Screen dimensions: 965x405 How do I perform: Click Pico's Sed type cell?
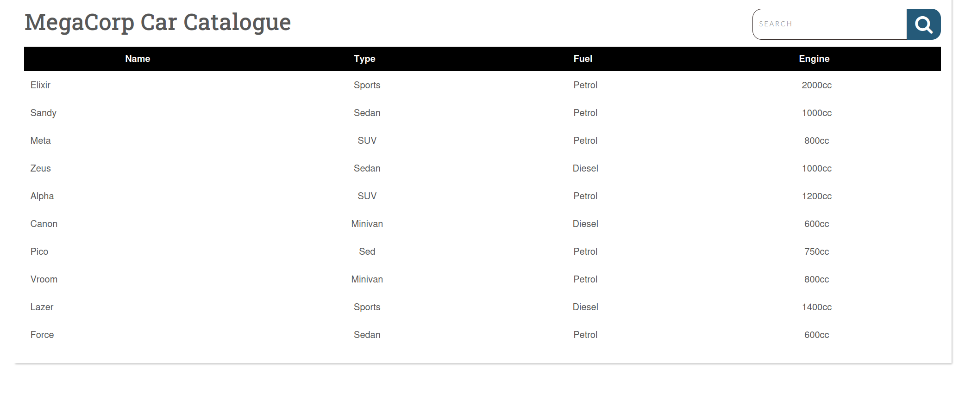pos(367,252)
